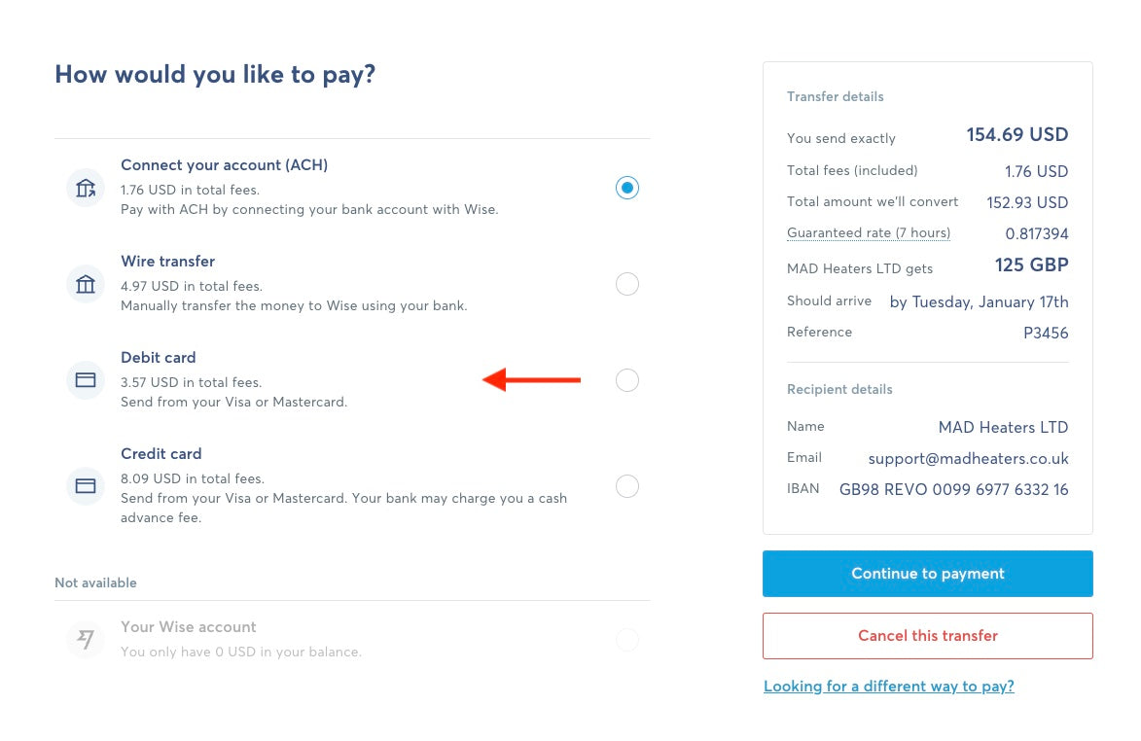Click the Credit card option title
1141x741 pixels.
coord(160,454)
